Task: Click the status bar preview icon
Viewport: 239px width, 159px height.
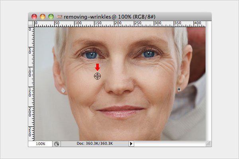Action: 57,144
